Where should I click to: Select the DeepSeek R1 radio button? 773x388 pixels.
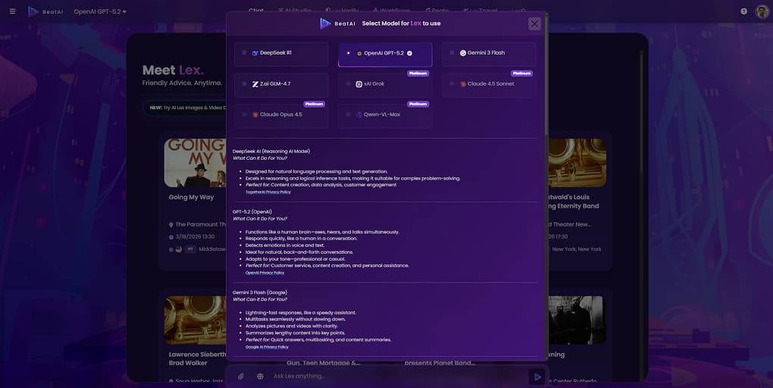tap(244, 53)
